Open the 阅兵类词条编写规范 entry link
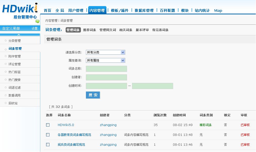This screenshot has height=152, width=256. 71,144
